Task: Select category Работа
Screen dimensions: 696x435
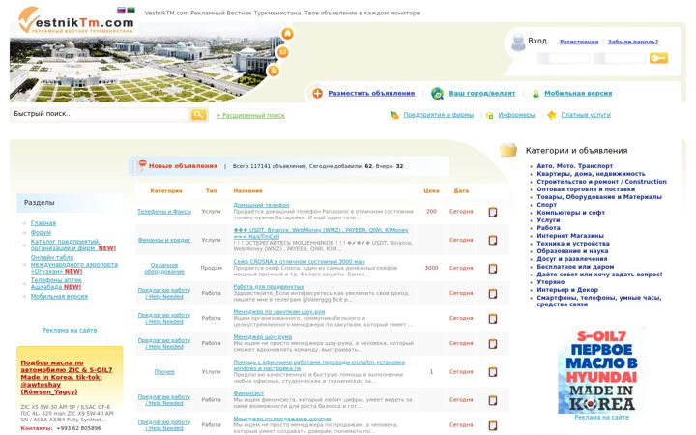Action: point(549,228)
